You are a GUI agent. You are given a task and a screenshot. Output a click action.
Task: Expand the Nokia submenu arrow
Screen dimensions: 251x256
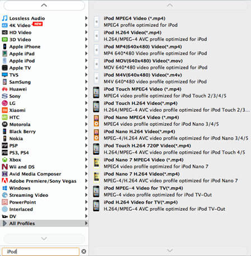pos(86,139)
